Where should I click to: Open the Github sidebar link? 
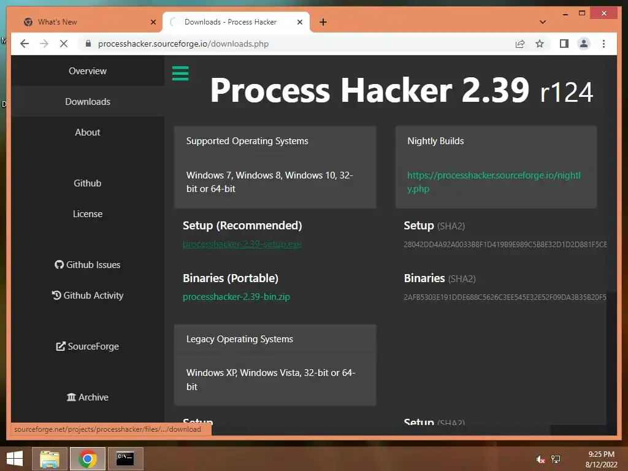(87, 183)
